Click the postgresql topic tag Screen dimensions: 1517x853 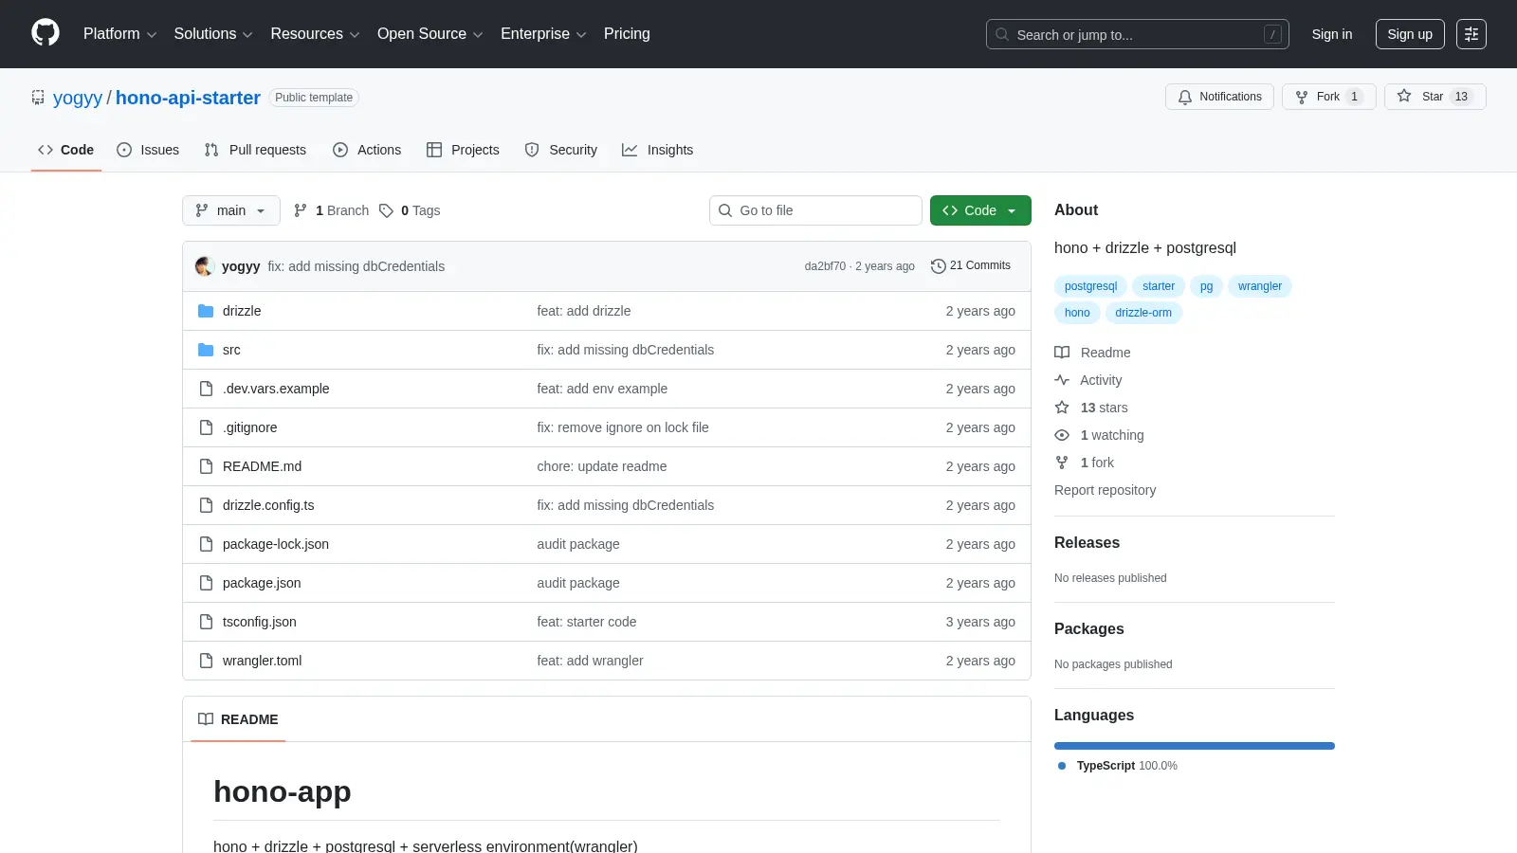(1090, 286)
